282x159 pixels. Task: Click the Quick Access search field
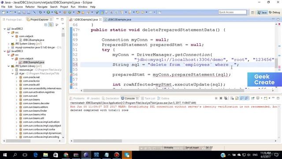pos(232,12)
